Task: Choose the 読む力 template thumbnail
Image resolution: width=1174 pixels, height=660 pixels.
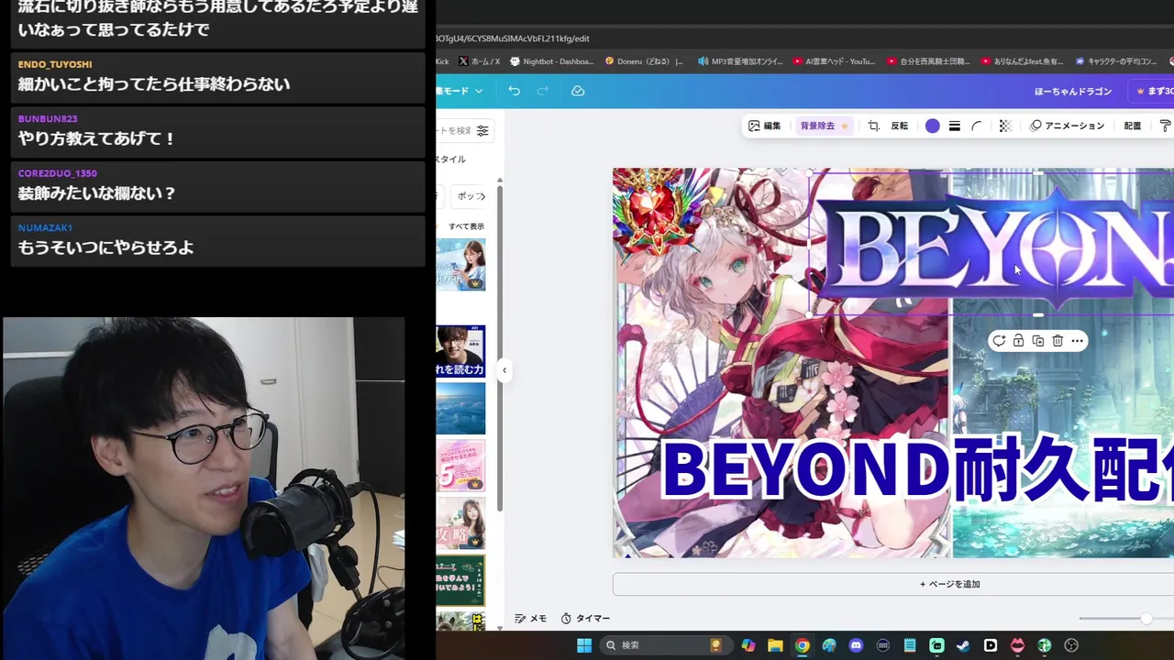Action: [460, 351]
